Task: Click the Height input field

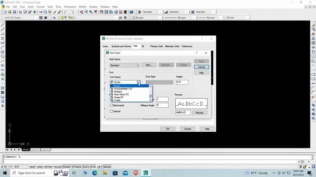Action: (182, 82)
